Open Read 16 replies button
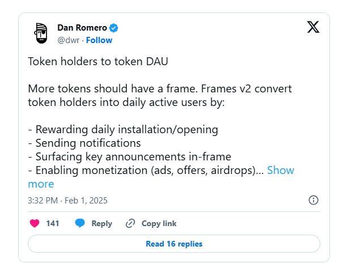 pyautogui.click(x=174, y=244)
